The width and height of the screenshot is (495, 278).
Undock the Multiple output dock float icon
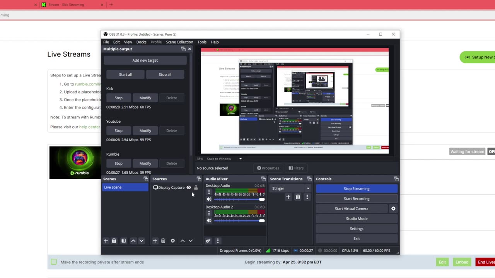tap(183, 49)
